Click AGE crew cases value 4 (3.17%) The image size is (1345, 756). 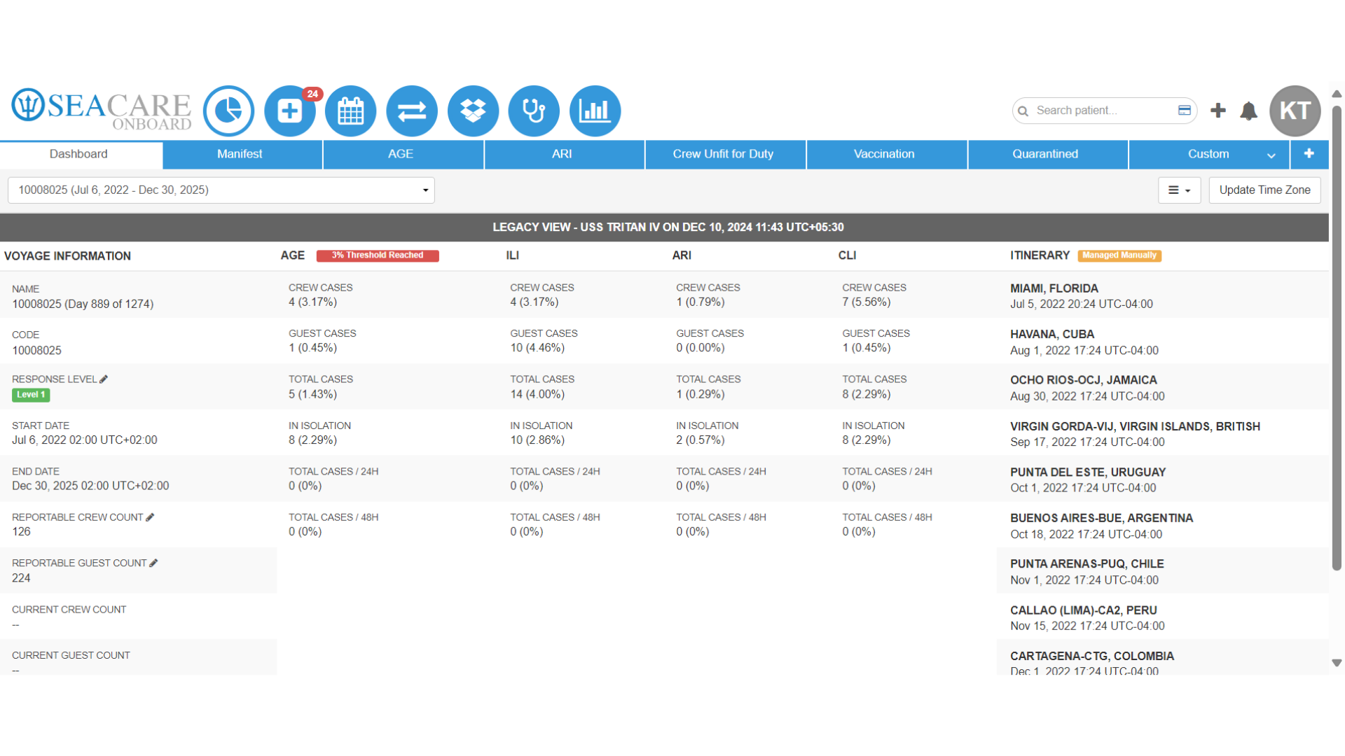click(x=312, y=302)
